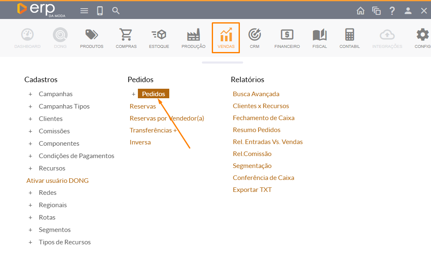The height and width of the screenshot is (279, 431).
Task: Go to the Estoque module
Action: point(159,38)
